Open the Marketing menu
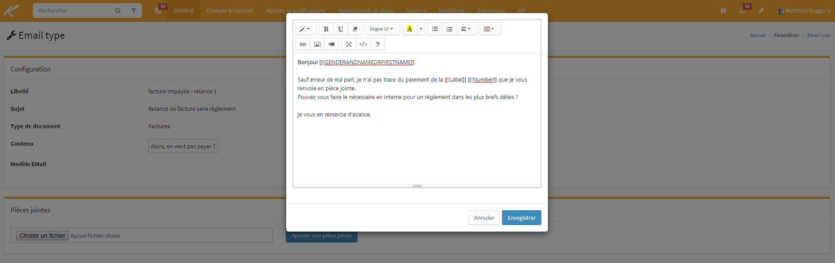Screen dimensions: 835x263 [x=452, y=10]
